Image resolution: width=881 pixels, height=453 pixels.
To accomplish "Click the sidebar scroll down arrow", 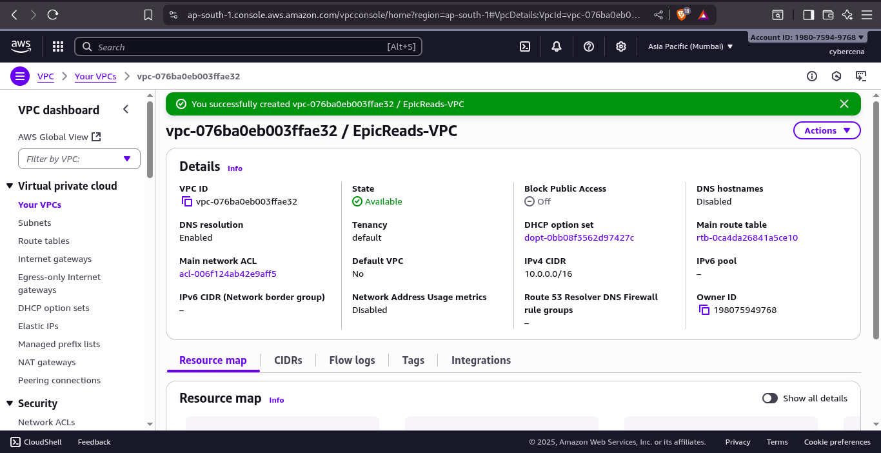I will tap(150, 424).
